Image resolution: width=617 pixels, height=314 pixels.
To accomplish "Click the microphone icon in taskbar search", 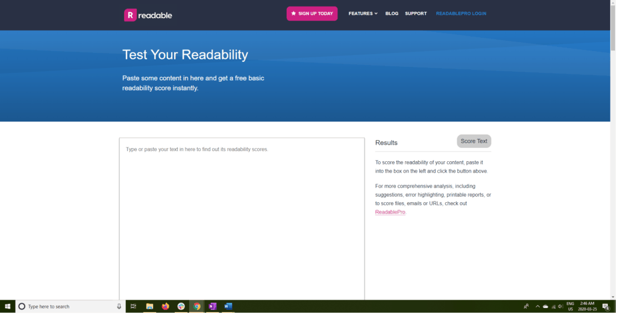I will [119, 307].
